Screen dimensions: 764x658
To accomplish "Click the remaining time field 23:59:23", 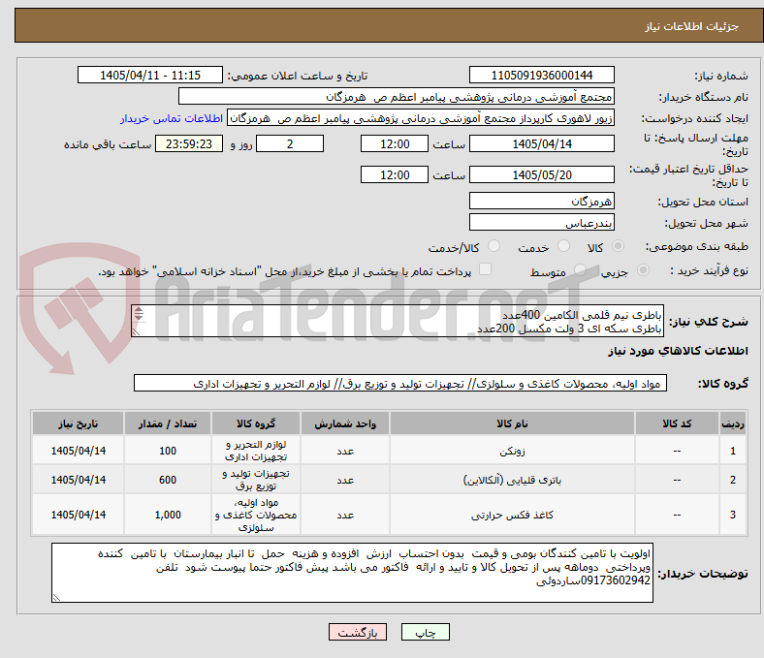I will [x=189, y=143].
